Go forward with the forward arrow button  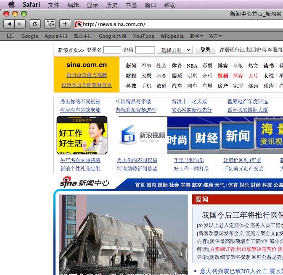click(20, 24)
